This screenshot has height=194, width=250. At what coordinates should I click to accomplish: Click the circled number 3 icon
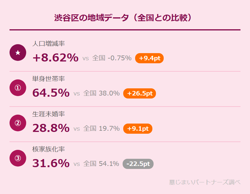point(18,158)
